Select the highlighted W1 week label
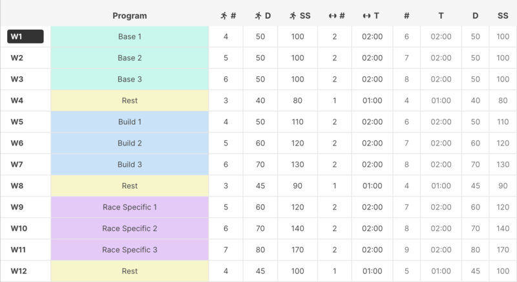 click(25, 37)
